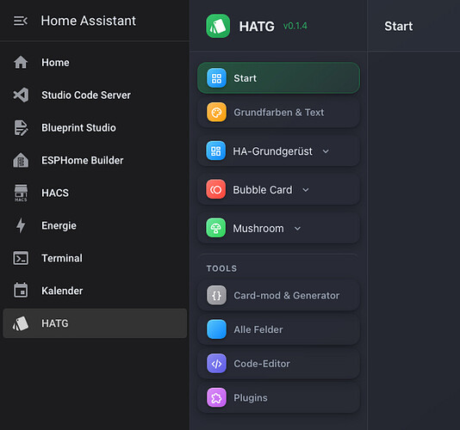Screen dimensions: 460x430
Task: Open Card-mod & Generator tool
Action: (279, 295)
